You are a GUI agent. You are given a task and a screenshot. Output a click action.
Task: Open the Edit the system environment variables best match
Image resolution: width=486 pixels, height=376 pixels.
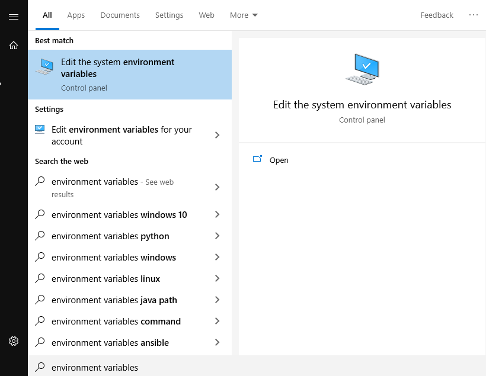[129, 75]
